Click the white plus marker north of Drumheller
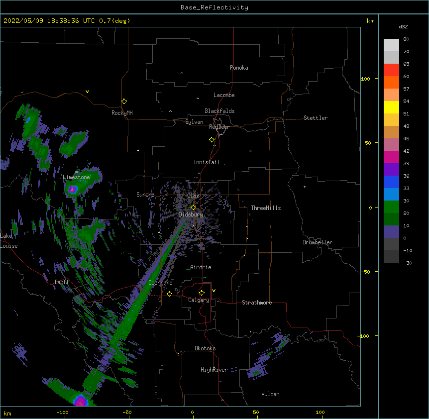Viewport: 429px width, 419px height. pyautogui.click(x=305, y=187)
